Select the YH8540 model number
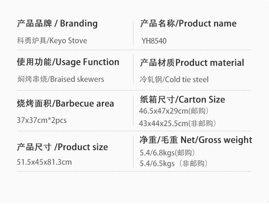This screenshot has width=269, height=204. pos(154,41)
